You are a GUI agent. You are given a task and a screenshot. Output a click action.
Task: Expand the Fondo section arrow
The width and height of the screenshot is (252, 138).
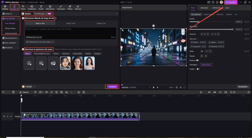[x=196, y=69]
